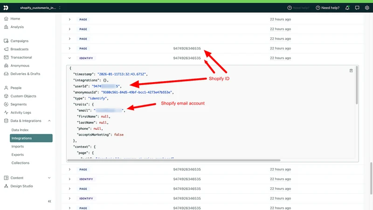Click the page vertical scrollbar

point(371,179)
